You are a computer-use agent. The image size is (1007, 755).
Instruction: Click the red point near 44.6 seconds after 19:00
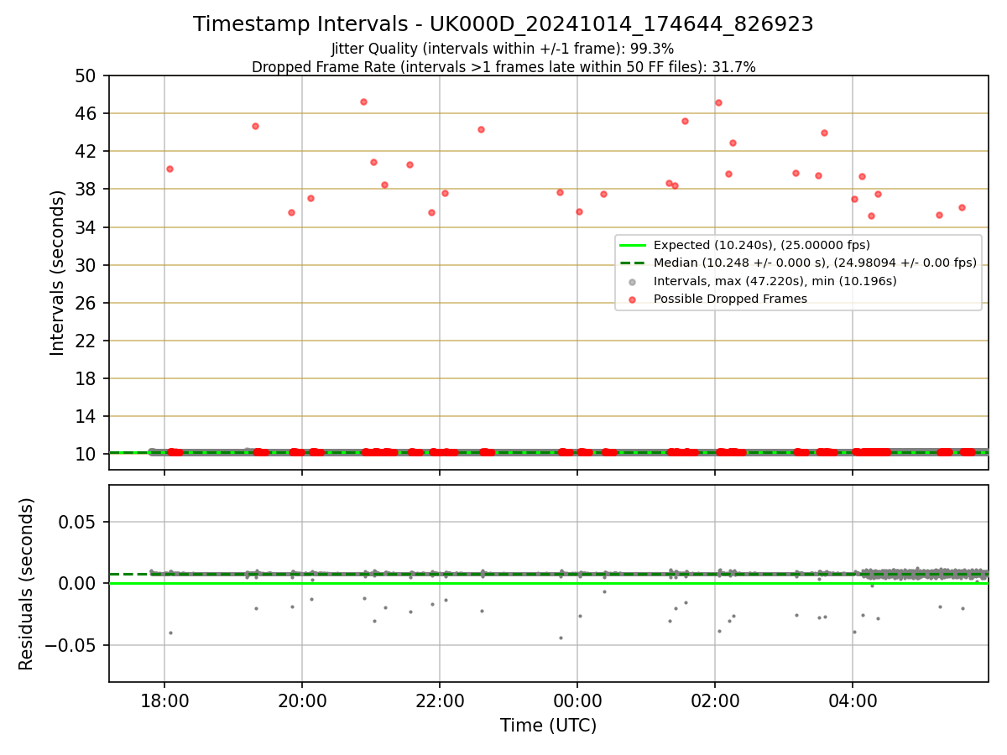(255, 126)
